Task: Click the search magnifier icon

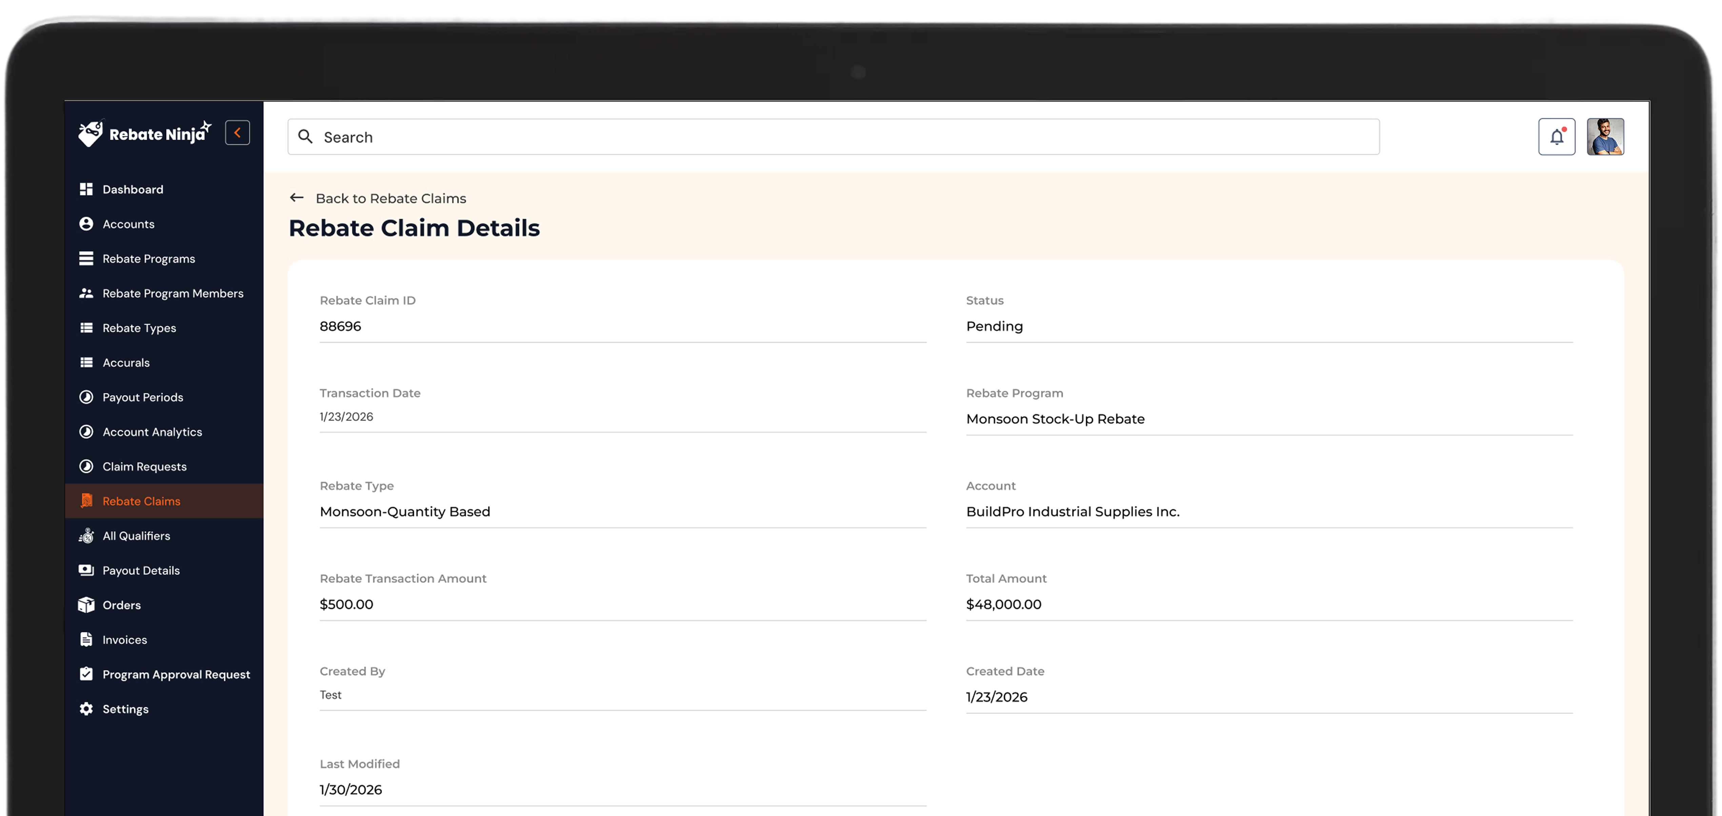Action: (x=305, y=137)
